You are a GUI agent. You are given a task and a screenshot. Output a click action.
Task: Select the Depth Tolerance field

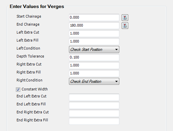(x=94, y=57)
